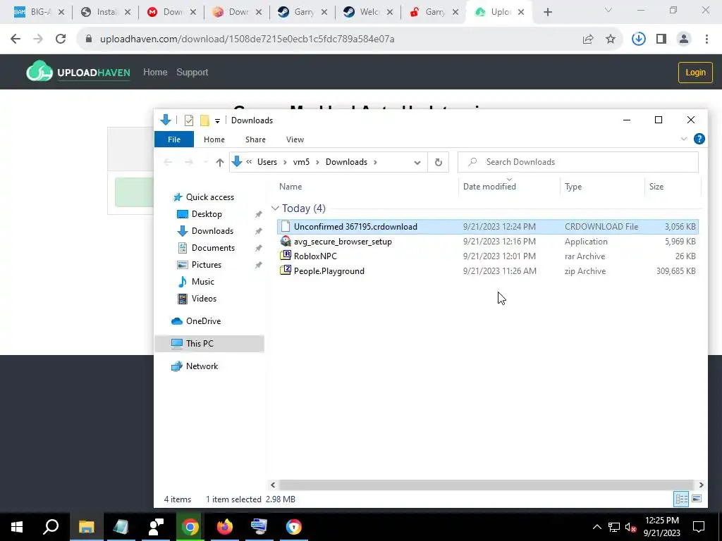Click Search Downloads field
The width and height of the screenshot is (722, 541).
[578, 162]
